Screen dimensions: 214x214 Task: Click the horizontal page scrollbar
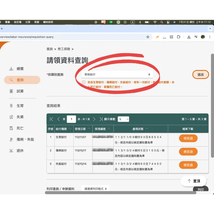(121, 193)
